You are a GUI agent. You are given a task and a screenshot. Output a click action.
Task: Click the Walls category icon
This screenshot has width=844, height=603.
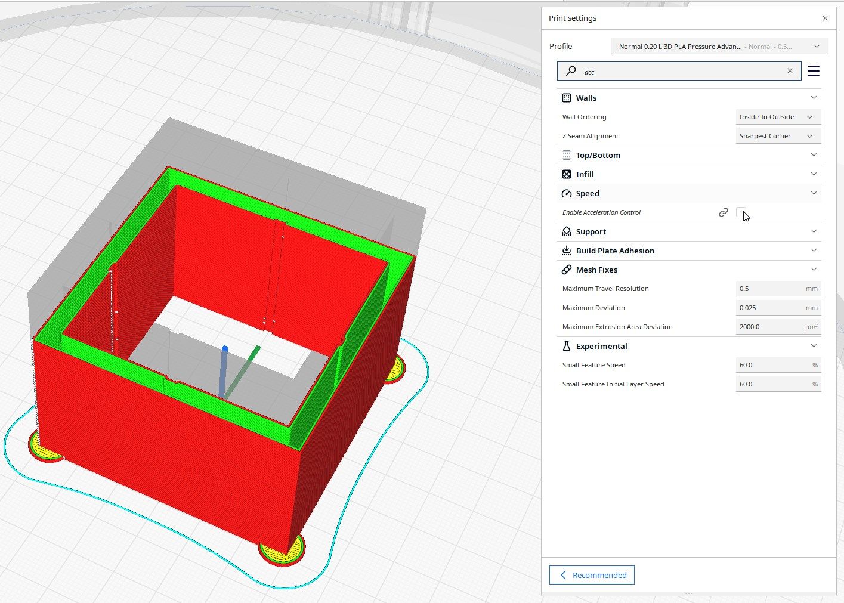(567, 98)
